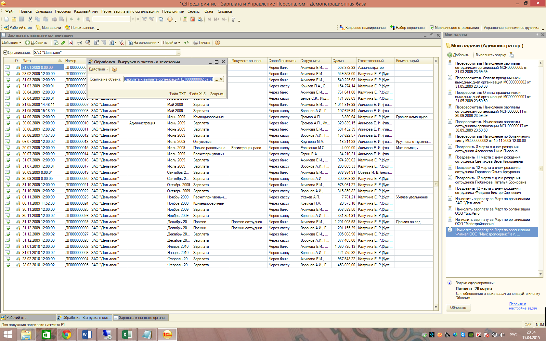Click the Cut scissors icon
Screen dimensions: 546x341
point(30,19)
